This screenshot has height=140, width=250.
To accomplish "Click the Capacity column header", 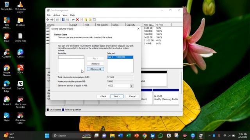I will [134, 25].
